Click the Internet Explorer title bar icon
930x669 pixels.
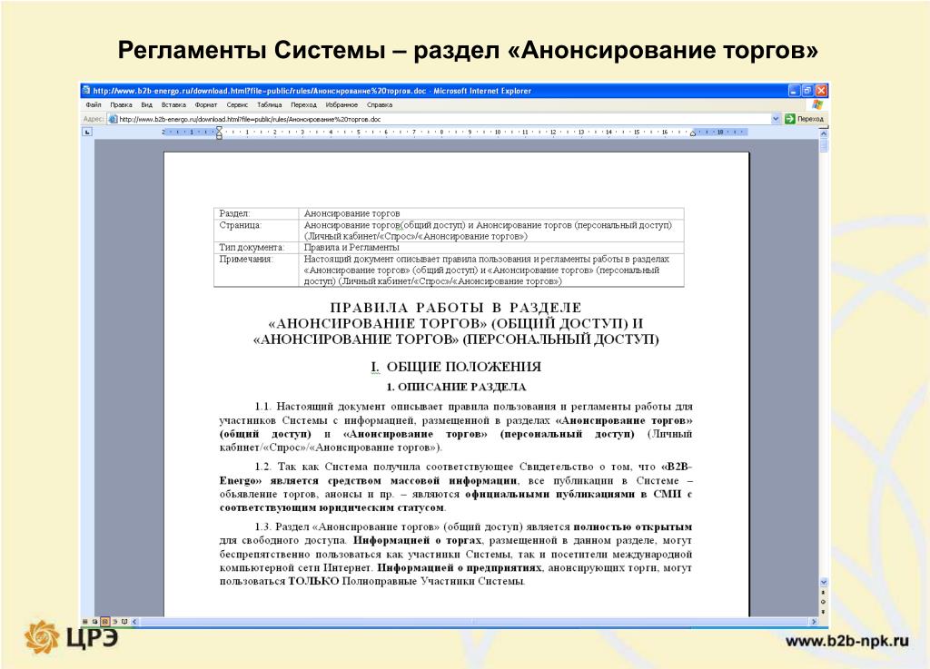[x=86, y=90]
